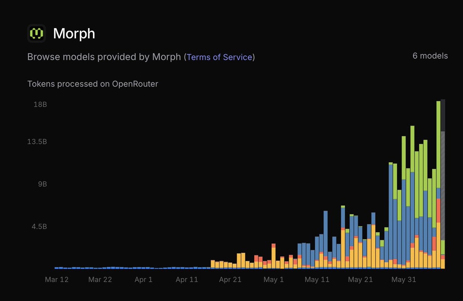Click the 9B y-axis label
The image size is (463, 301).
(42, 184)
